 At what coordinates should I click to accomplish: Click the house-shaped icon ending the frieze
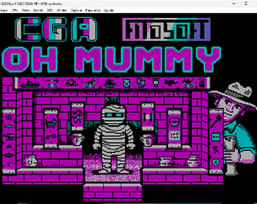pyautogui.click(x=202, y=83)
